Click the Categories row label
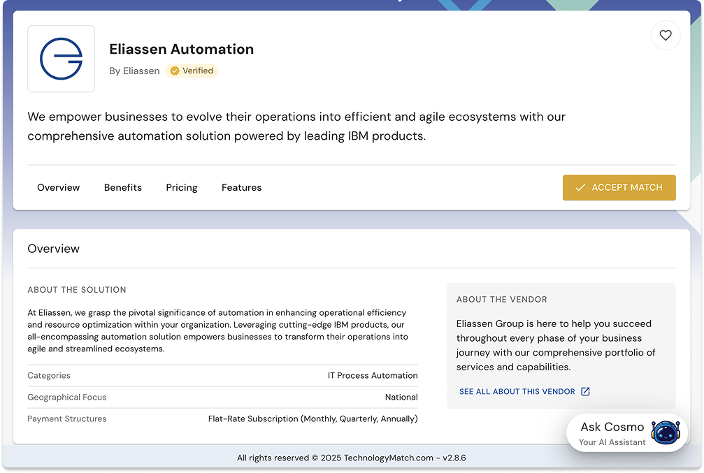This screenshot has height=473, width=704. click(49, 376)
